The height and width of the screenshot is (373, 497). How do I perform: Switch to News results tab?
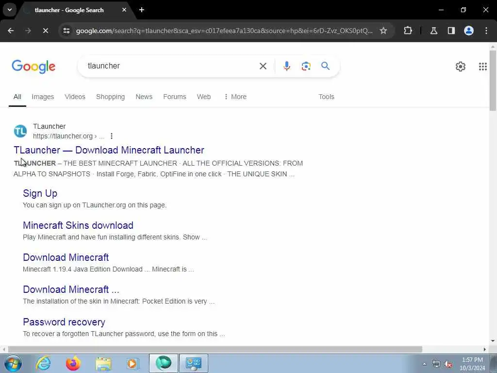click(x=144, y=97)
